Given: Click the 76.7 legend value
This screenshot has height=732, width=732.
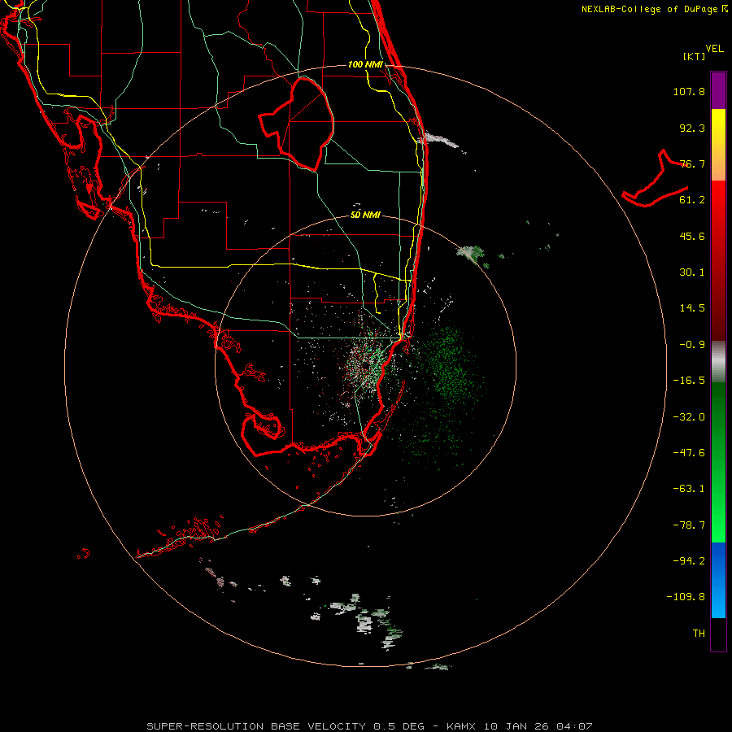Looking at the screenshot, I should point(692,163).
